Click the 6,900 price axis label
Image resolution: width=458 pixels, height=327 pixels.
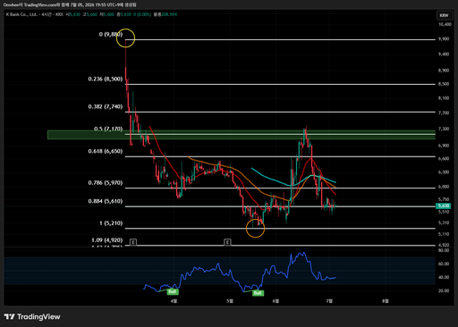444,146
